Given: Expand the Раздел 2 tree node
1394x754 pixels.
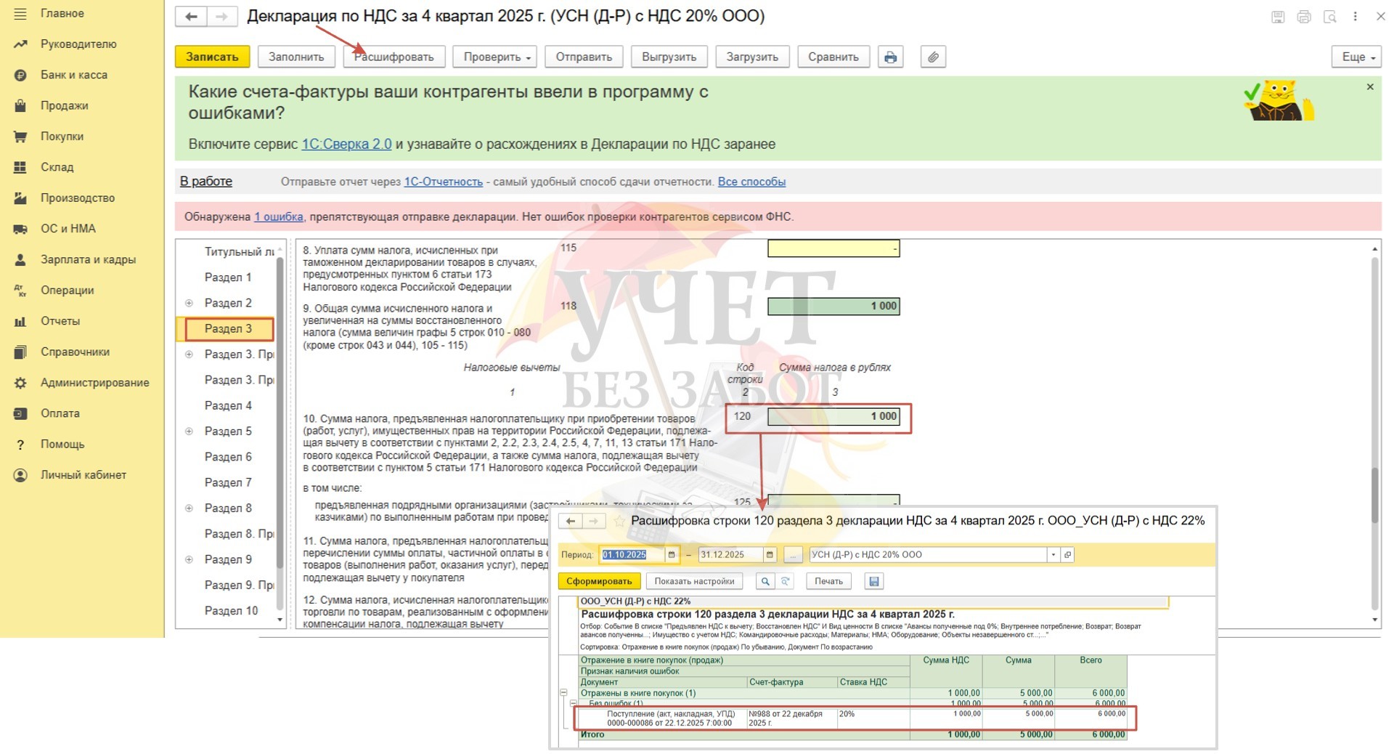Looking at the screenshot, I should tap(189, 303).
